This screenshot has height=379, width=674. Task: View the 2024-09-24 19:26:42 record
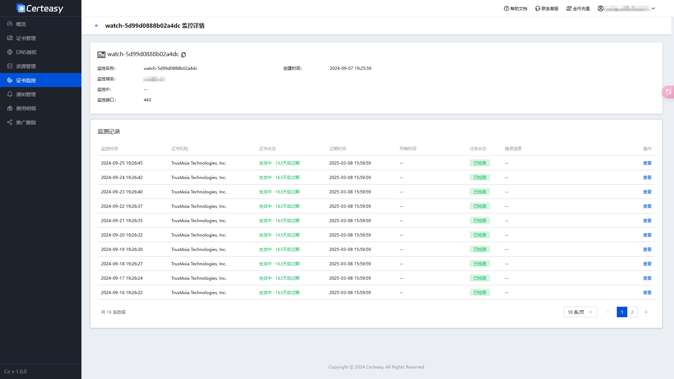pyautogui.click(x=647, y=178)
